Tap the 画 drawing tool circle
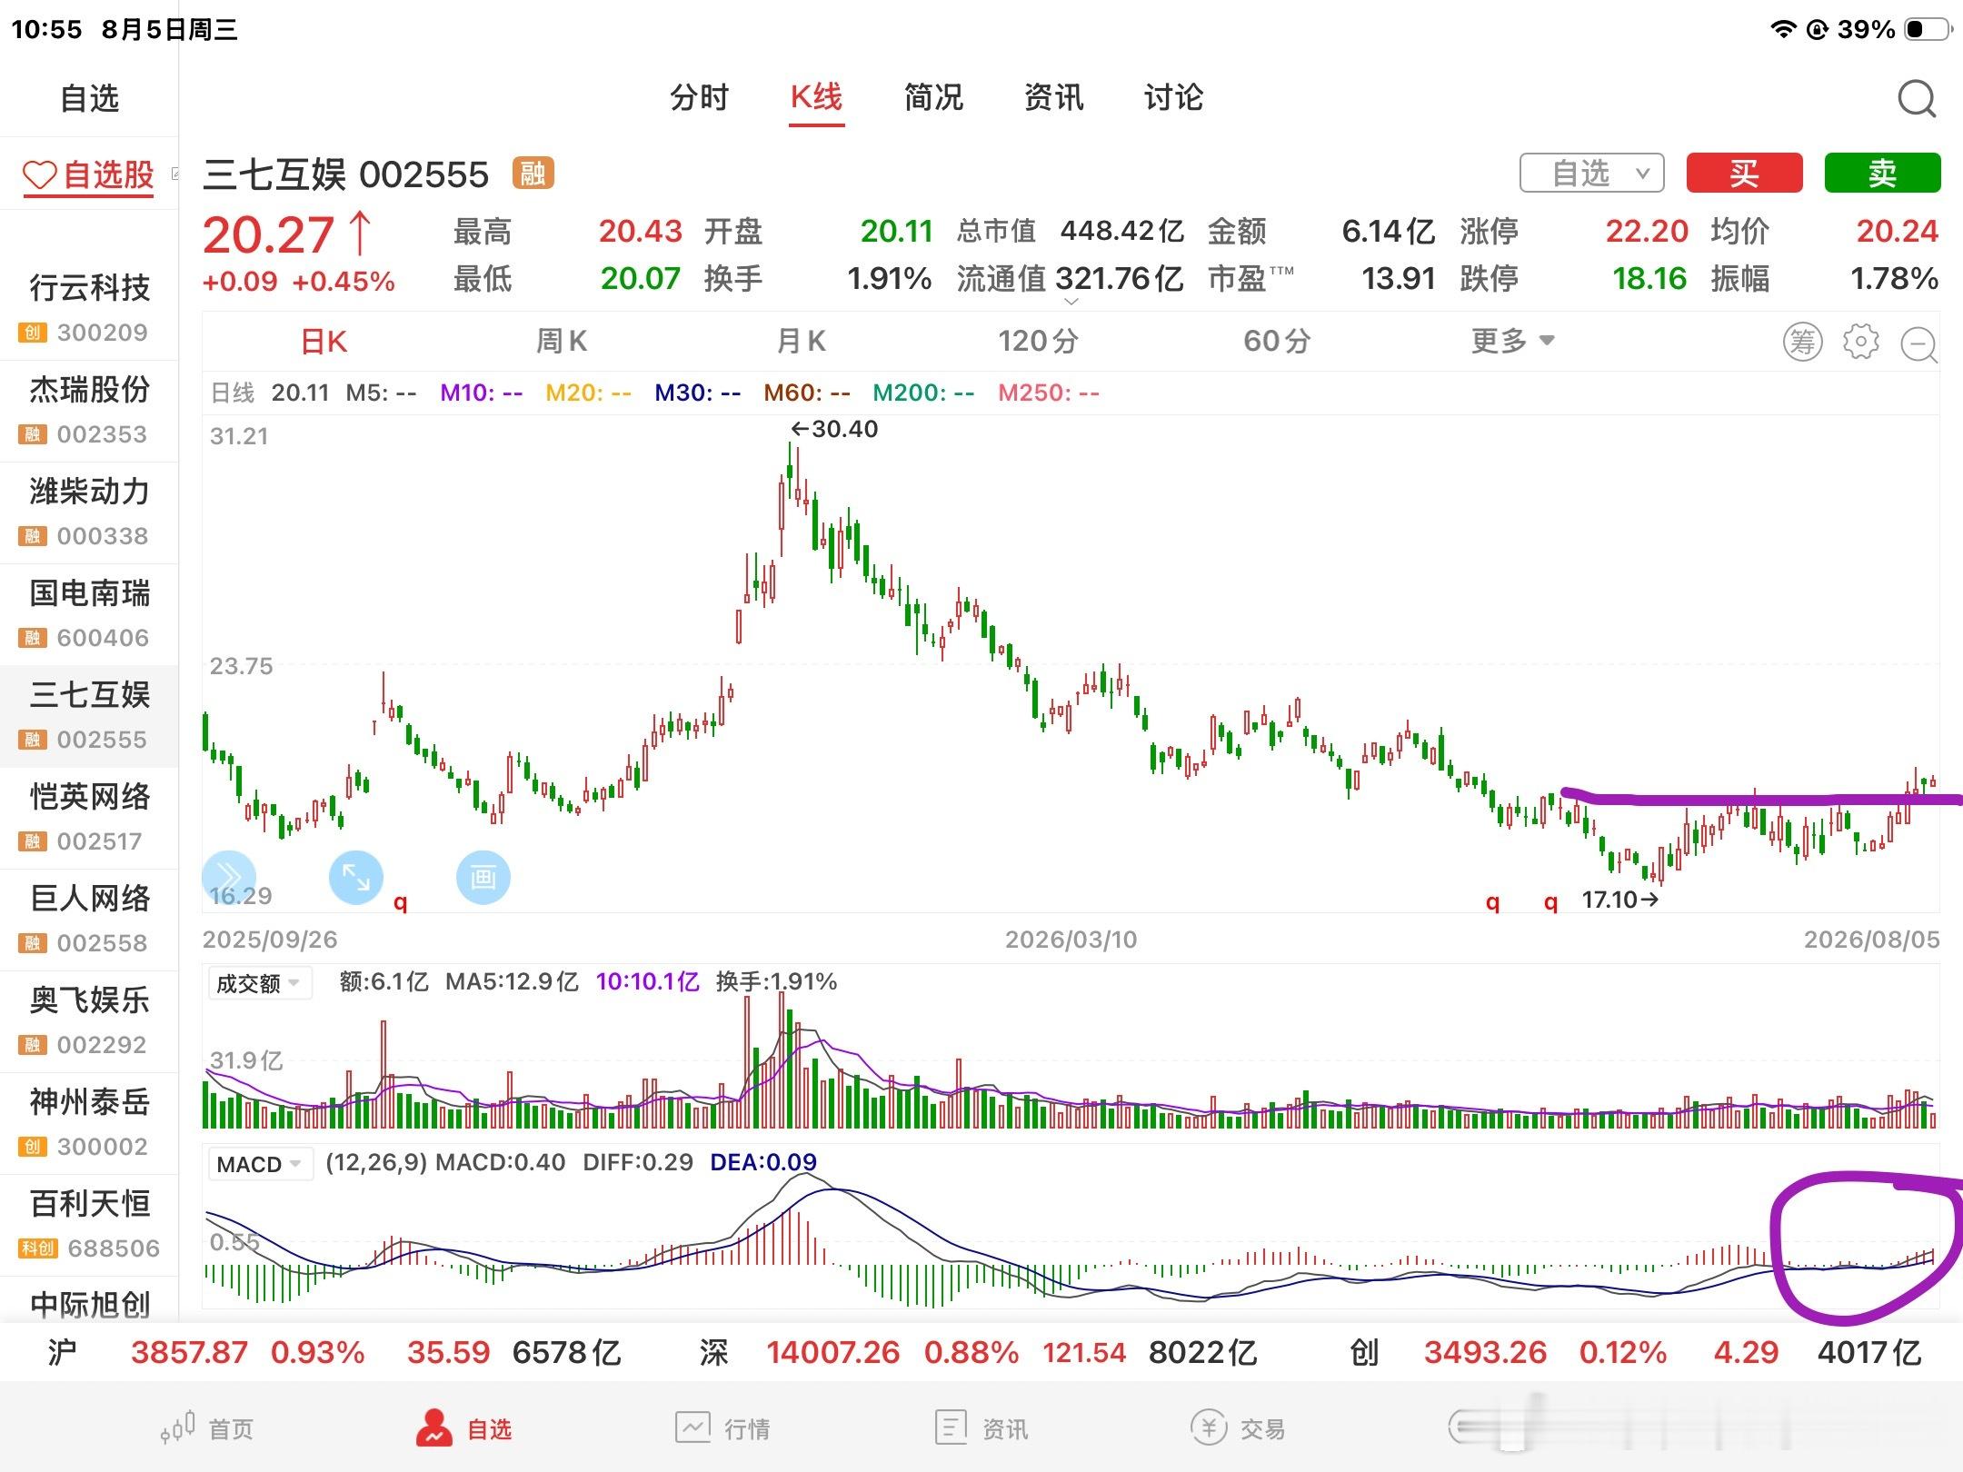This screenshot has width=1963, height=1472. 483,878
